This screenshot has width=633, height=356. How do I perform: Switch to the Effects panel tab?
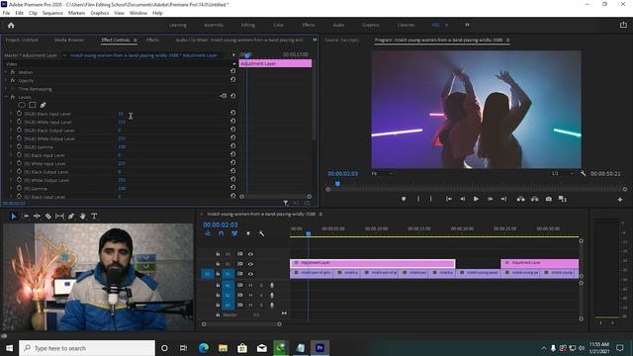point(152,40)
